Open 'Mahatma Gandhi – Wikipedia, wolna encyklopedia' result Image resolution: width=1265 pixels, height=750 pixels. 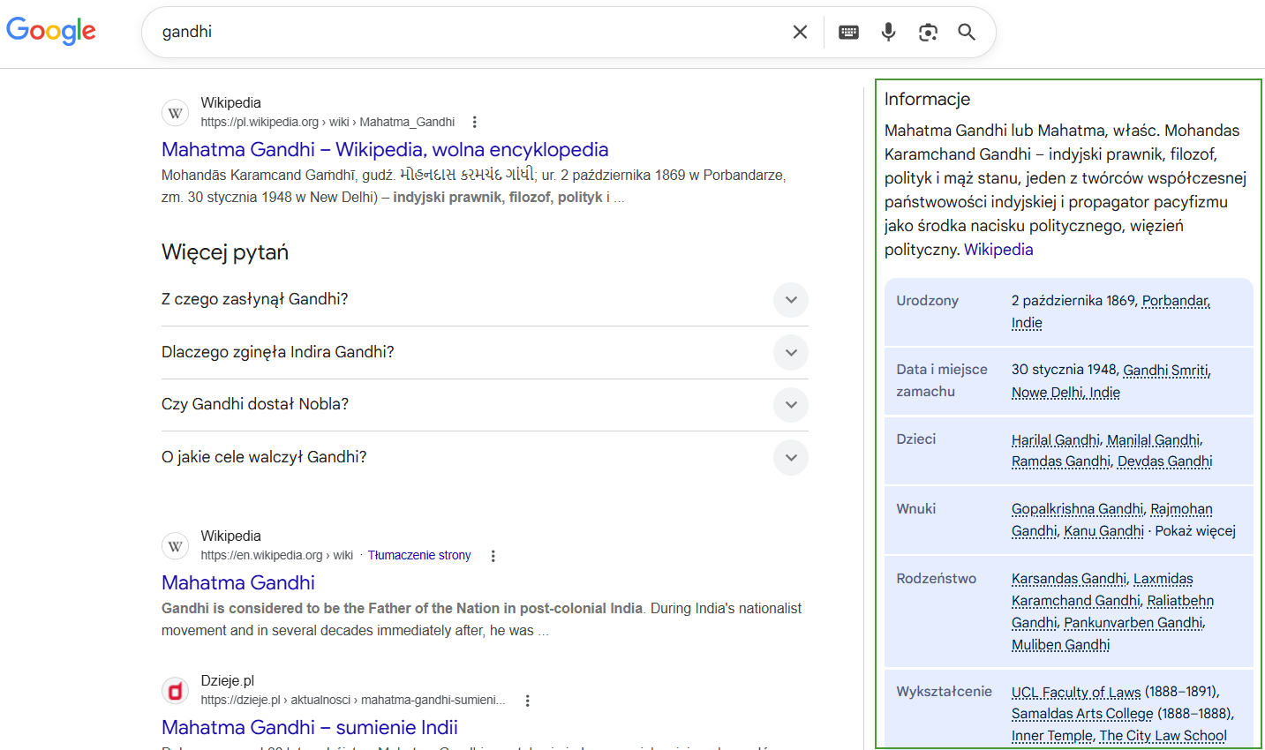[385, 149]
